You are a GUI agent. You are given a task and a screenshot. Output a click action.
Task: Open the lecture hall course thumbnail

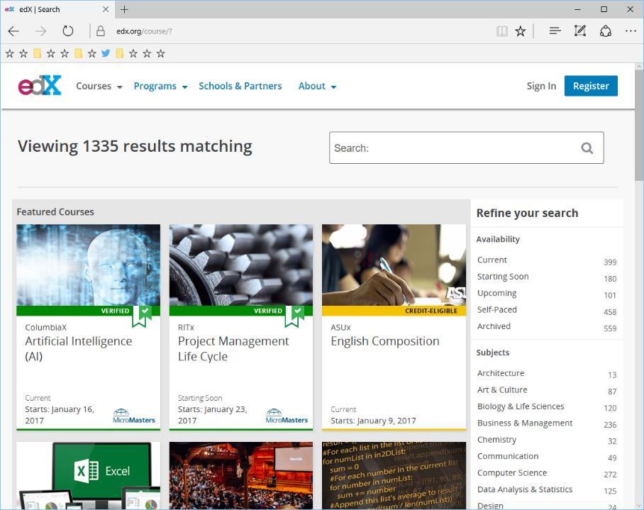[241, 475]
